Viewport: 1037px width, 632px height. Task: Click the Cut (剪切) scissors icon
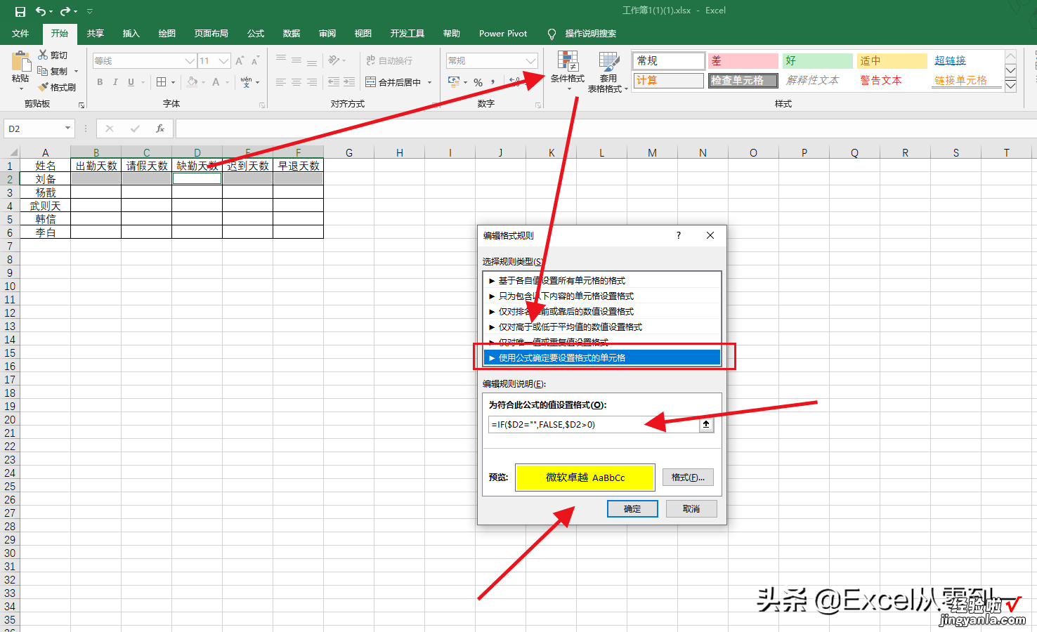pyautogui.click(x=43, y=55)
